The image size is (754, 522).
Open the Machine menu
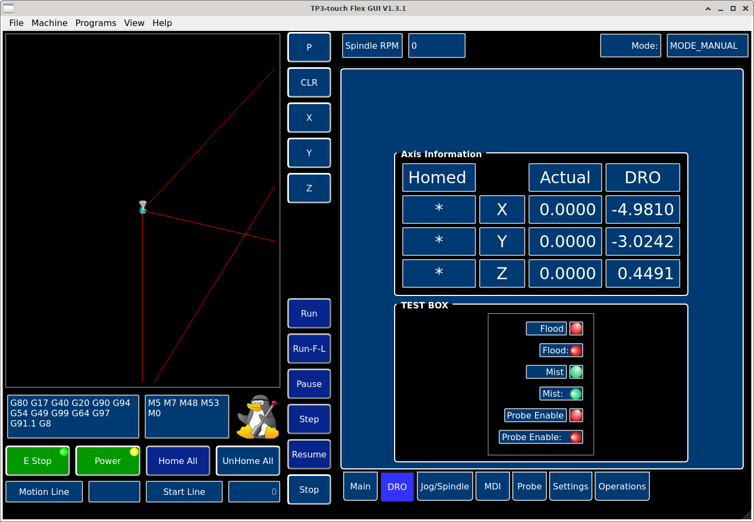(x=49, y=23)
